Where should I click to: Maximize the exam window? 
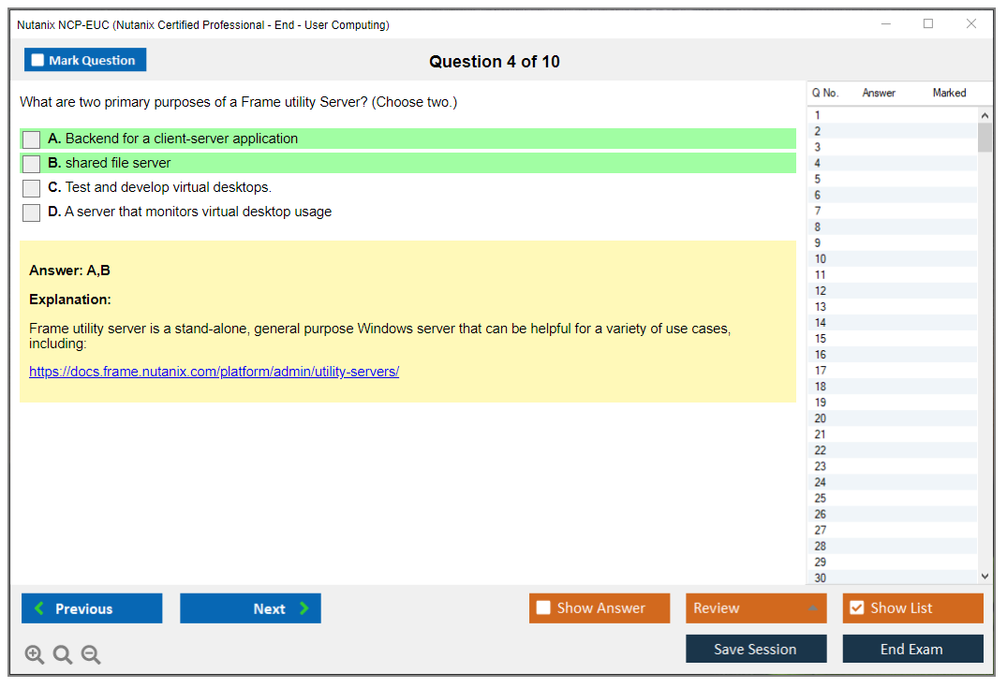pyautogui.click(x=928, y=24)
